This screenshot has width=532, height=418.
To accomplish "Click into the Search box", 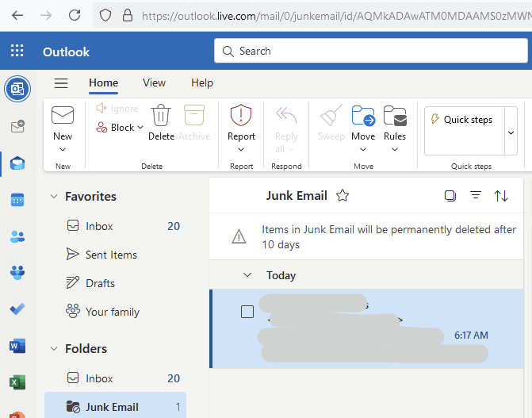I will click(x=371, y=51).
